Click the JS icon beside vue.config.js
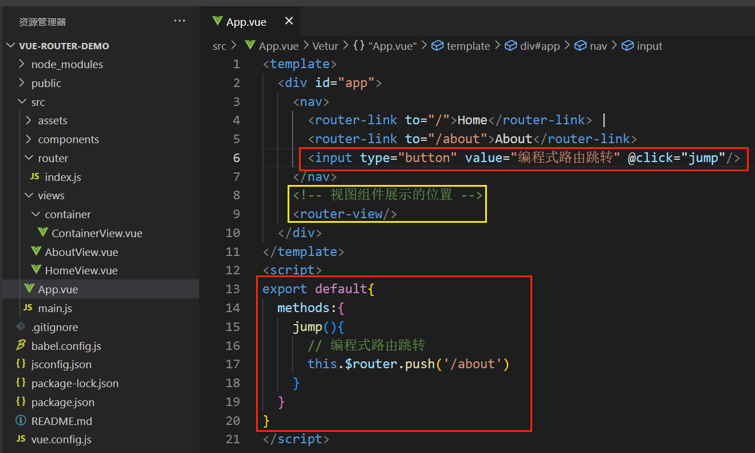This screenshot has width=755, height=453. [21, 439]
